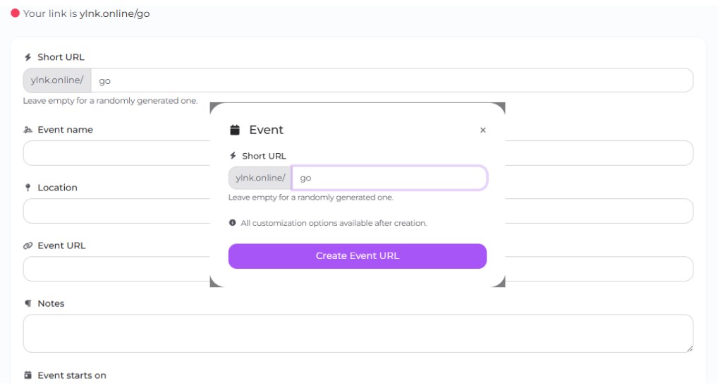Click the Notes text area resize handle

tap(689, 348)
